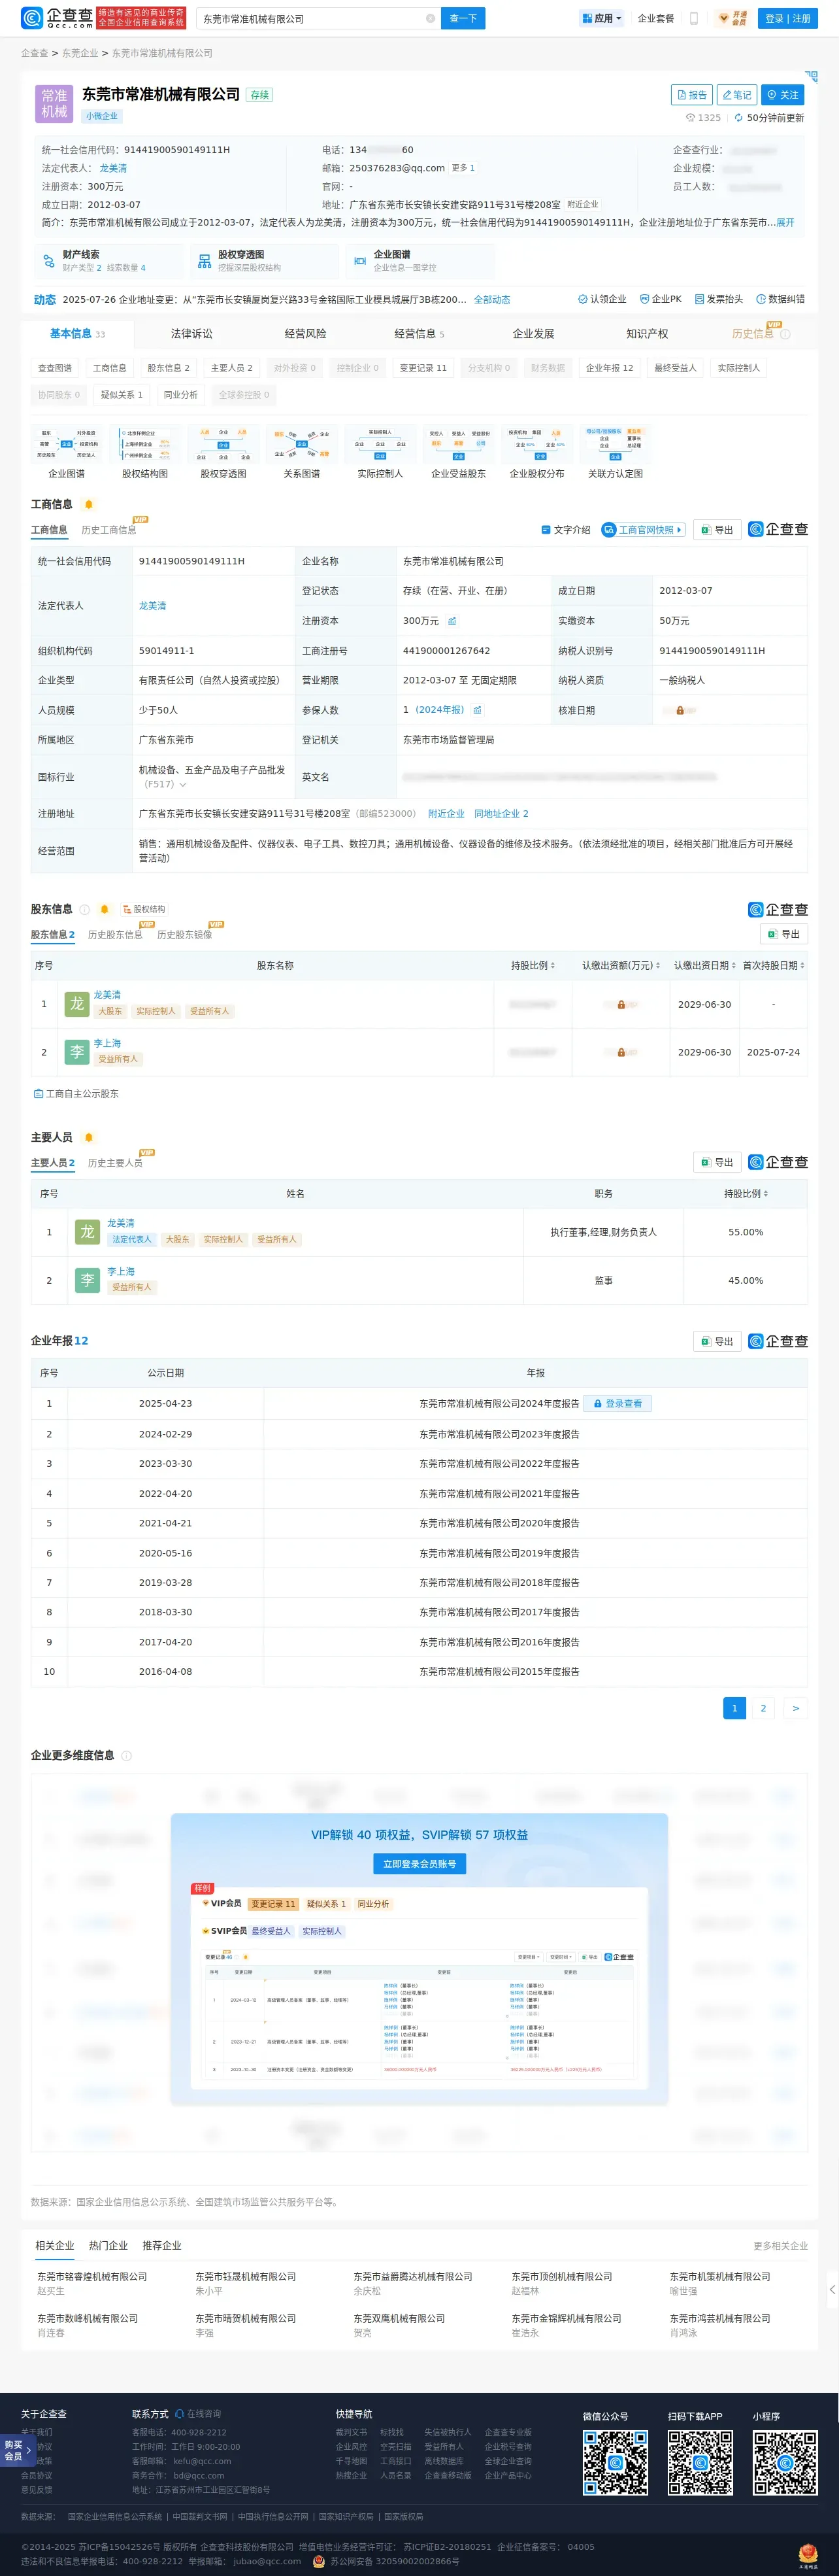Screen dimensions: 839x2576
Task: Click the 企业PK link
Action: [x=660, y=300]
